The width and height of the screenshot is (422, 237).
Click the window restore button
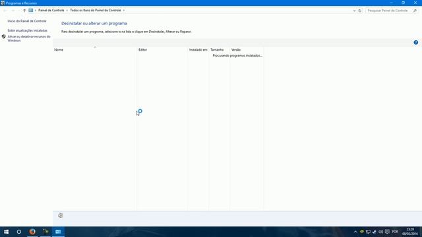[403, 3]
